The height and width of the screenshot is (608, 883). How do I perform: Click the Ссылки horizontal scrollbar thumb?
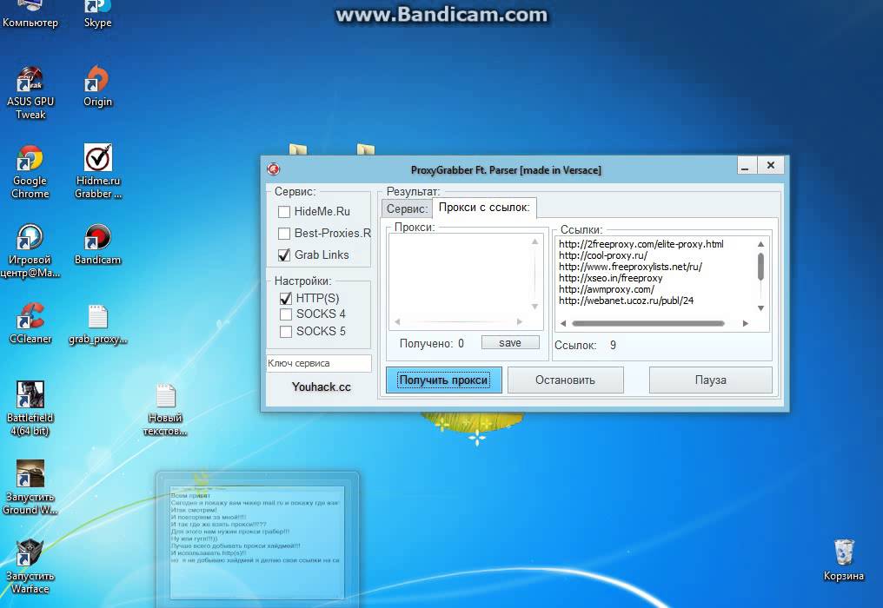pos(648,323)
